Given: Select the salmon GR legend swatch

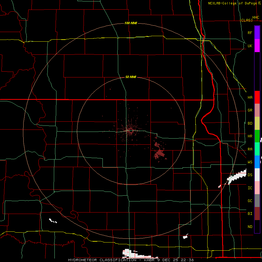Looking at the screenshot, I should pyautogui.click(x=257, y=110).
